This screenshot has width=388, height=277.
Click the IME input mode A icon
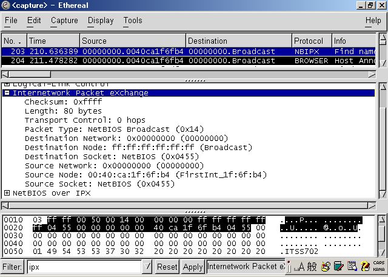[300, 267]
